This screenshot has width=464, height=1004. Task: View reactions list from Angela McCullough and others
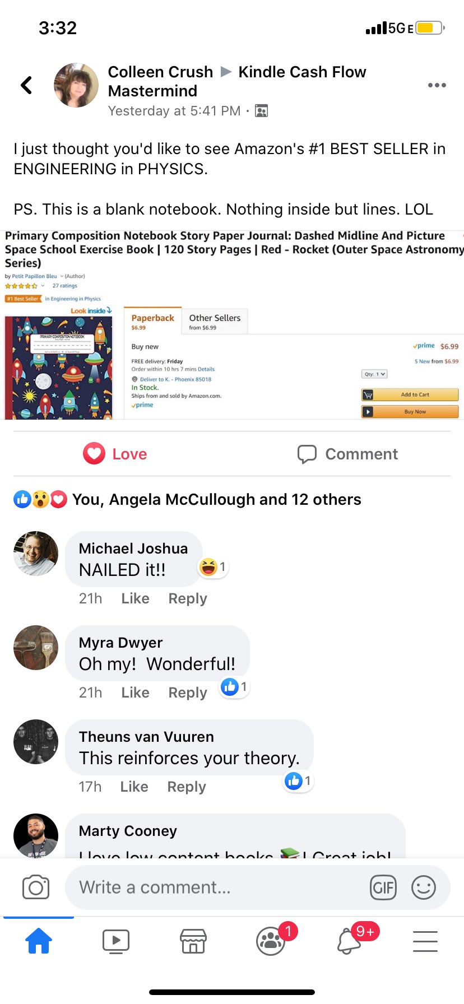[x=216, y=499]
